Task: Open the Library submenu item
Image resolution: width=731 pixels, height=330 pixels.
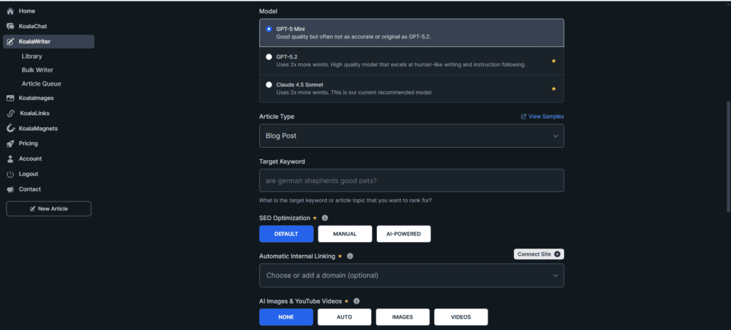Action: pos(31,56)
